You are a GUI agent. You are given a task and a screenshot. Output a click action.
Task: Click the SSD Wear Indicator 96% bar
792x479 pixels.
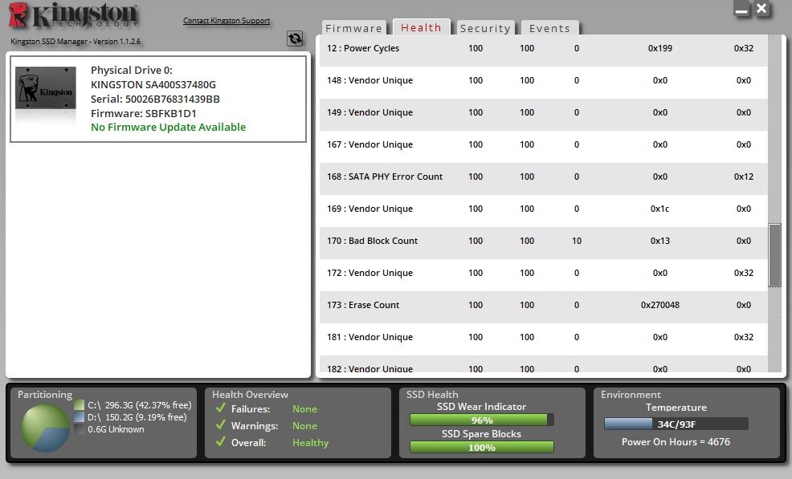[x=481, y=420]
